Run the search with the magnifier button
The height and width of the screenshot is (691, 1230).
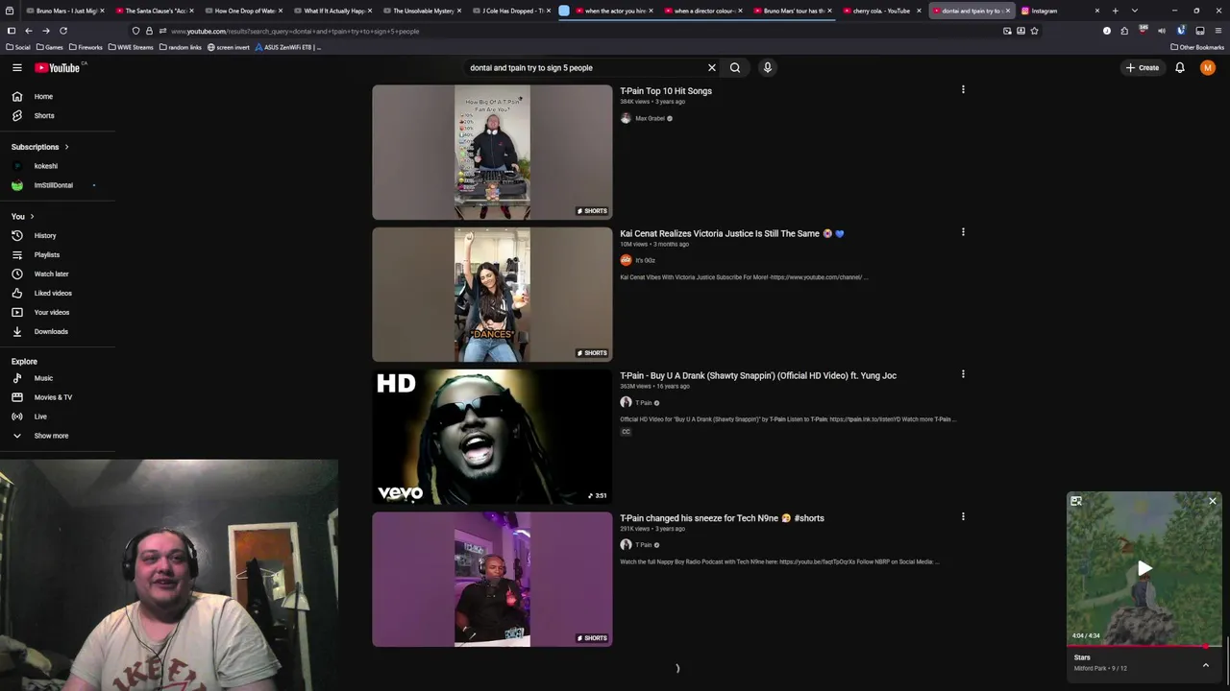735,67
